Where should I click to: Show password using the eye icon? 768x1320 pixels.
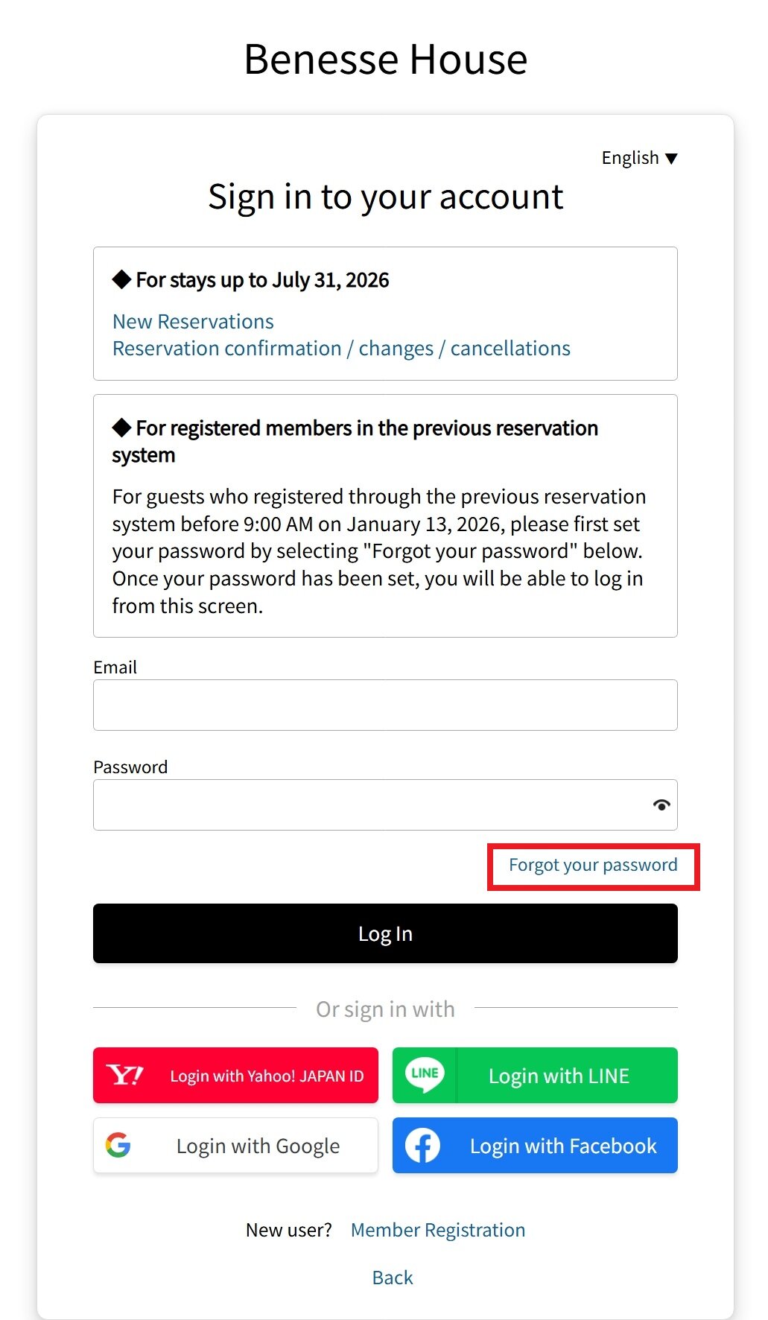pyautogui.click(x=661, y=805)
